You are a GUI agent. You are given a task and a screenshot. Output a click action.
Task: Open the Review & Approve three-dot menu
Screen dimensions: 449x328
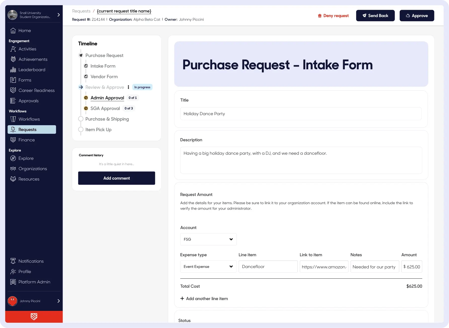[x=128, y=87]
